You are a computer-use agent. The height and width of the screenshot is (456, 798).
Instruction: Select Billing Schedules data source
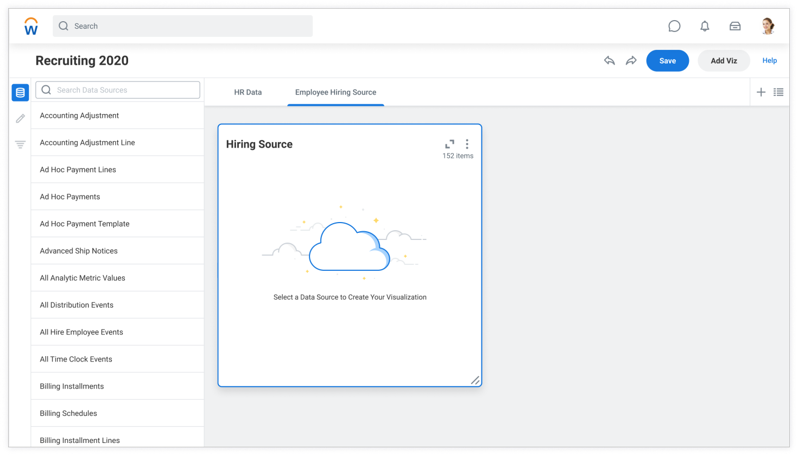(117, 414)
